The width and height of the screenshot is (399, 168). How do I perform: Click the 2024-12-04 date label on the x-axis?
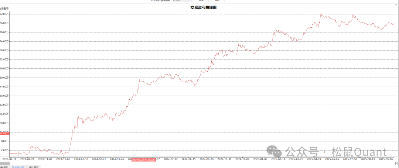coord(242,159)
